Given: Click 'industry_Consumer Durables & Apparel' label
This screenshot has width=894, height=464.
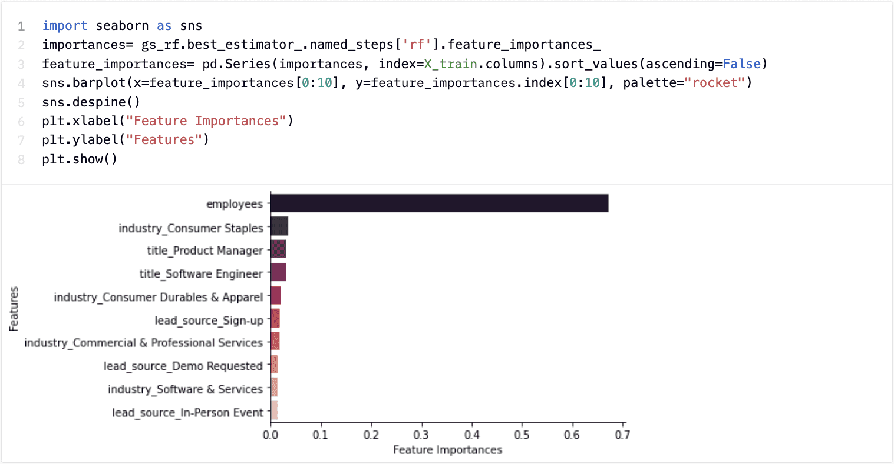Looking at the screenshot, I should tap(159, 297).
